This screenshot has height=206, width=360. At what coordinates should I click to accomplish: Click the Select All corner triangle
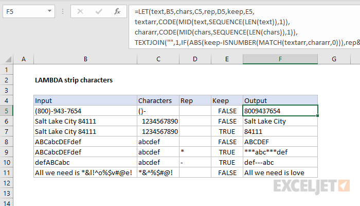click(x=8, y=60)
